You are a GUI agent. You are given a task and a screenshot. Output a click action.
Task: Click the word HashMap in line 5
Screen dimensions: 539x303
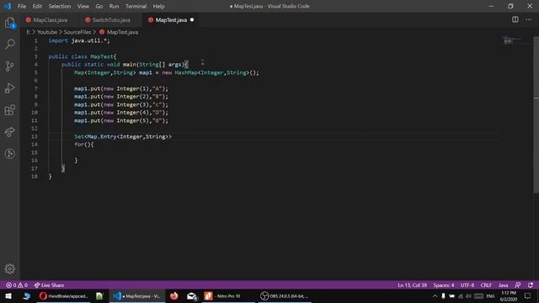(x=186, y=72)
